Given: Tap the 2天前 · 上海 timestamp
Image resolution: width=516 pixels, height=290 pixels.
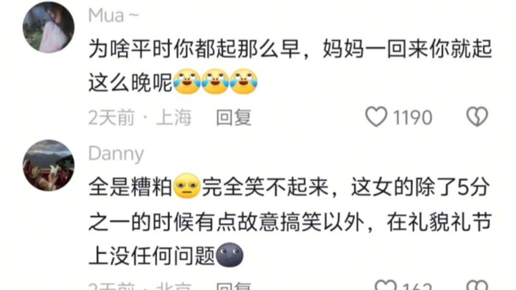Looking at the screenshot, I should 140,117.
